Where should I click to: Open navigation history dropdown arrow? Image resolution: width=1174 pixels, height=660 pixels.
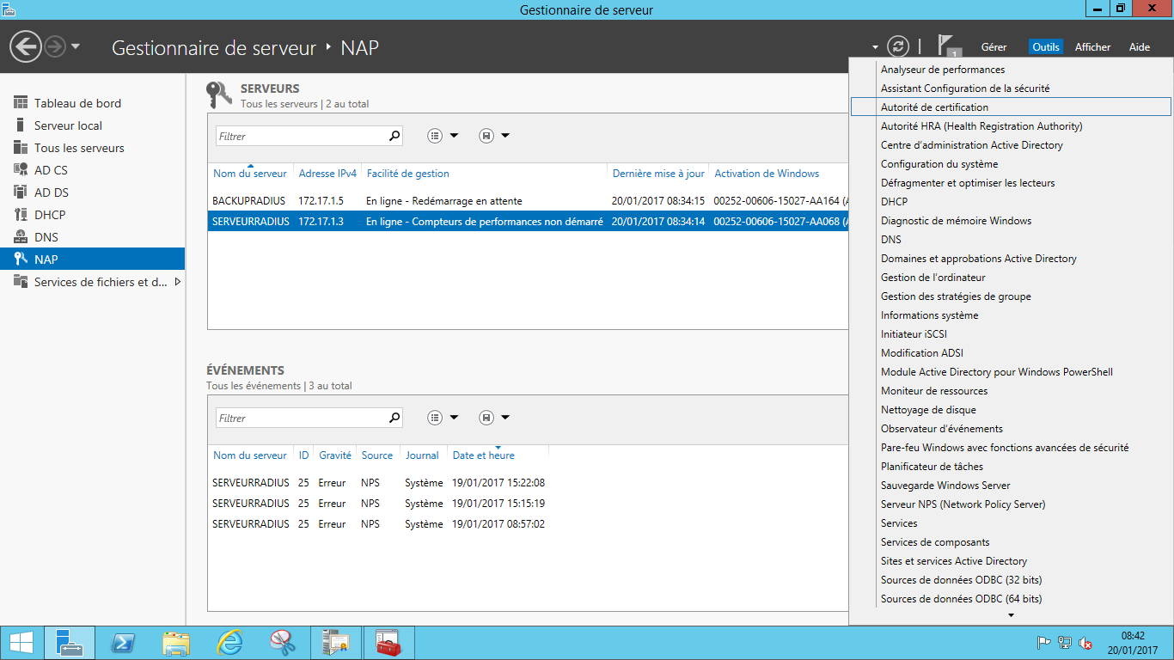pyautogui.click(x=76, y=46)
